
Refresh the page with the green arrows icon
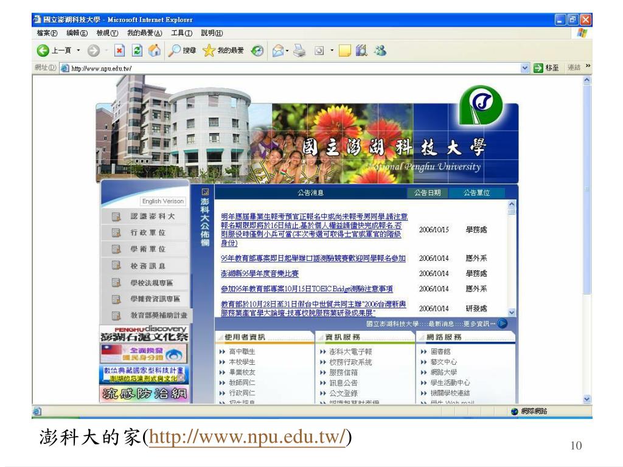point(137,51)
